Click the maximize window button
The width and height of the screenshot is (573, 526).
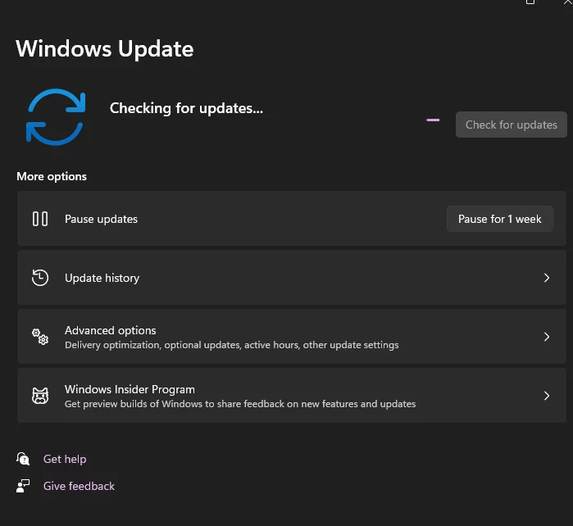tap(530, 2)
